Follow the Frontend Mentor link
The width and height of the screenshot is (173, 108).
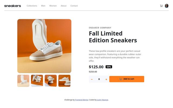tap(82, 100)
